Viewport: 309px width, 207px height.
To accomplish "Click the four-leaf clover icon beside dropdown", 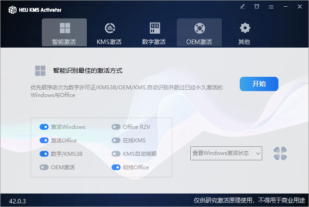I will click(x=280, y=153).
